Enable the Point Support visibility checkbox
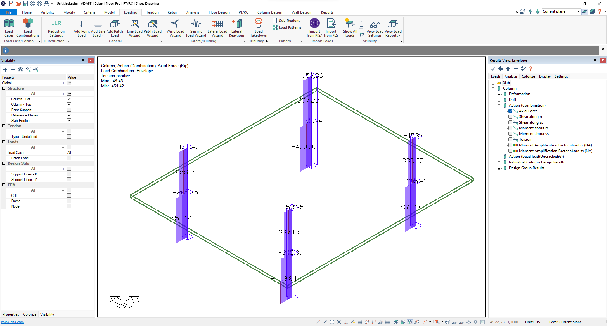The height and width of the screenshot is (326, 607). point(69,110)
